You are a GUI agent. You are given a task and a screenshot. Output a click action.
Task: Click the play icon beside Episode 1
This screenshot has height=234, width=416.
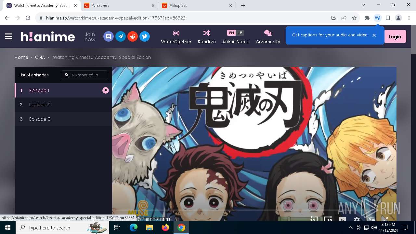coord(106,90)
